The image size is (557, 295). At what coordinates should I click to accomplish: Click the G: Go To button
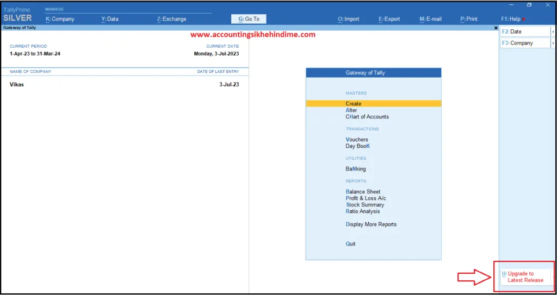click(x=249, y=19)
